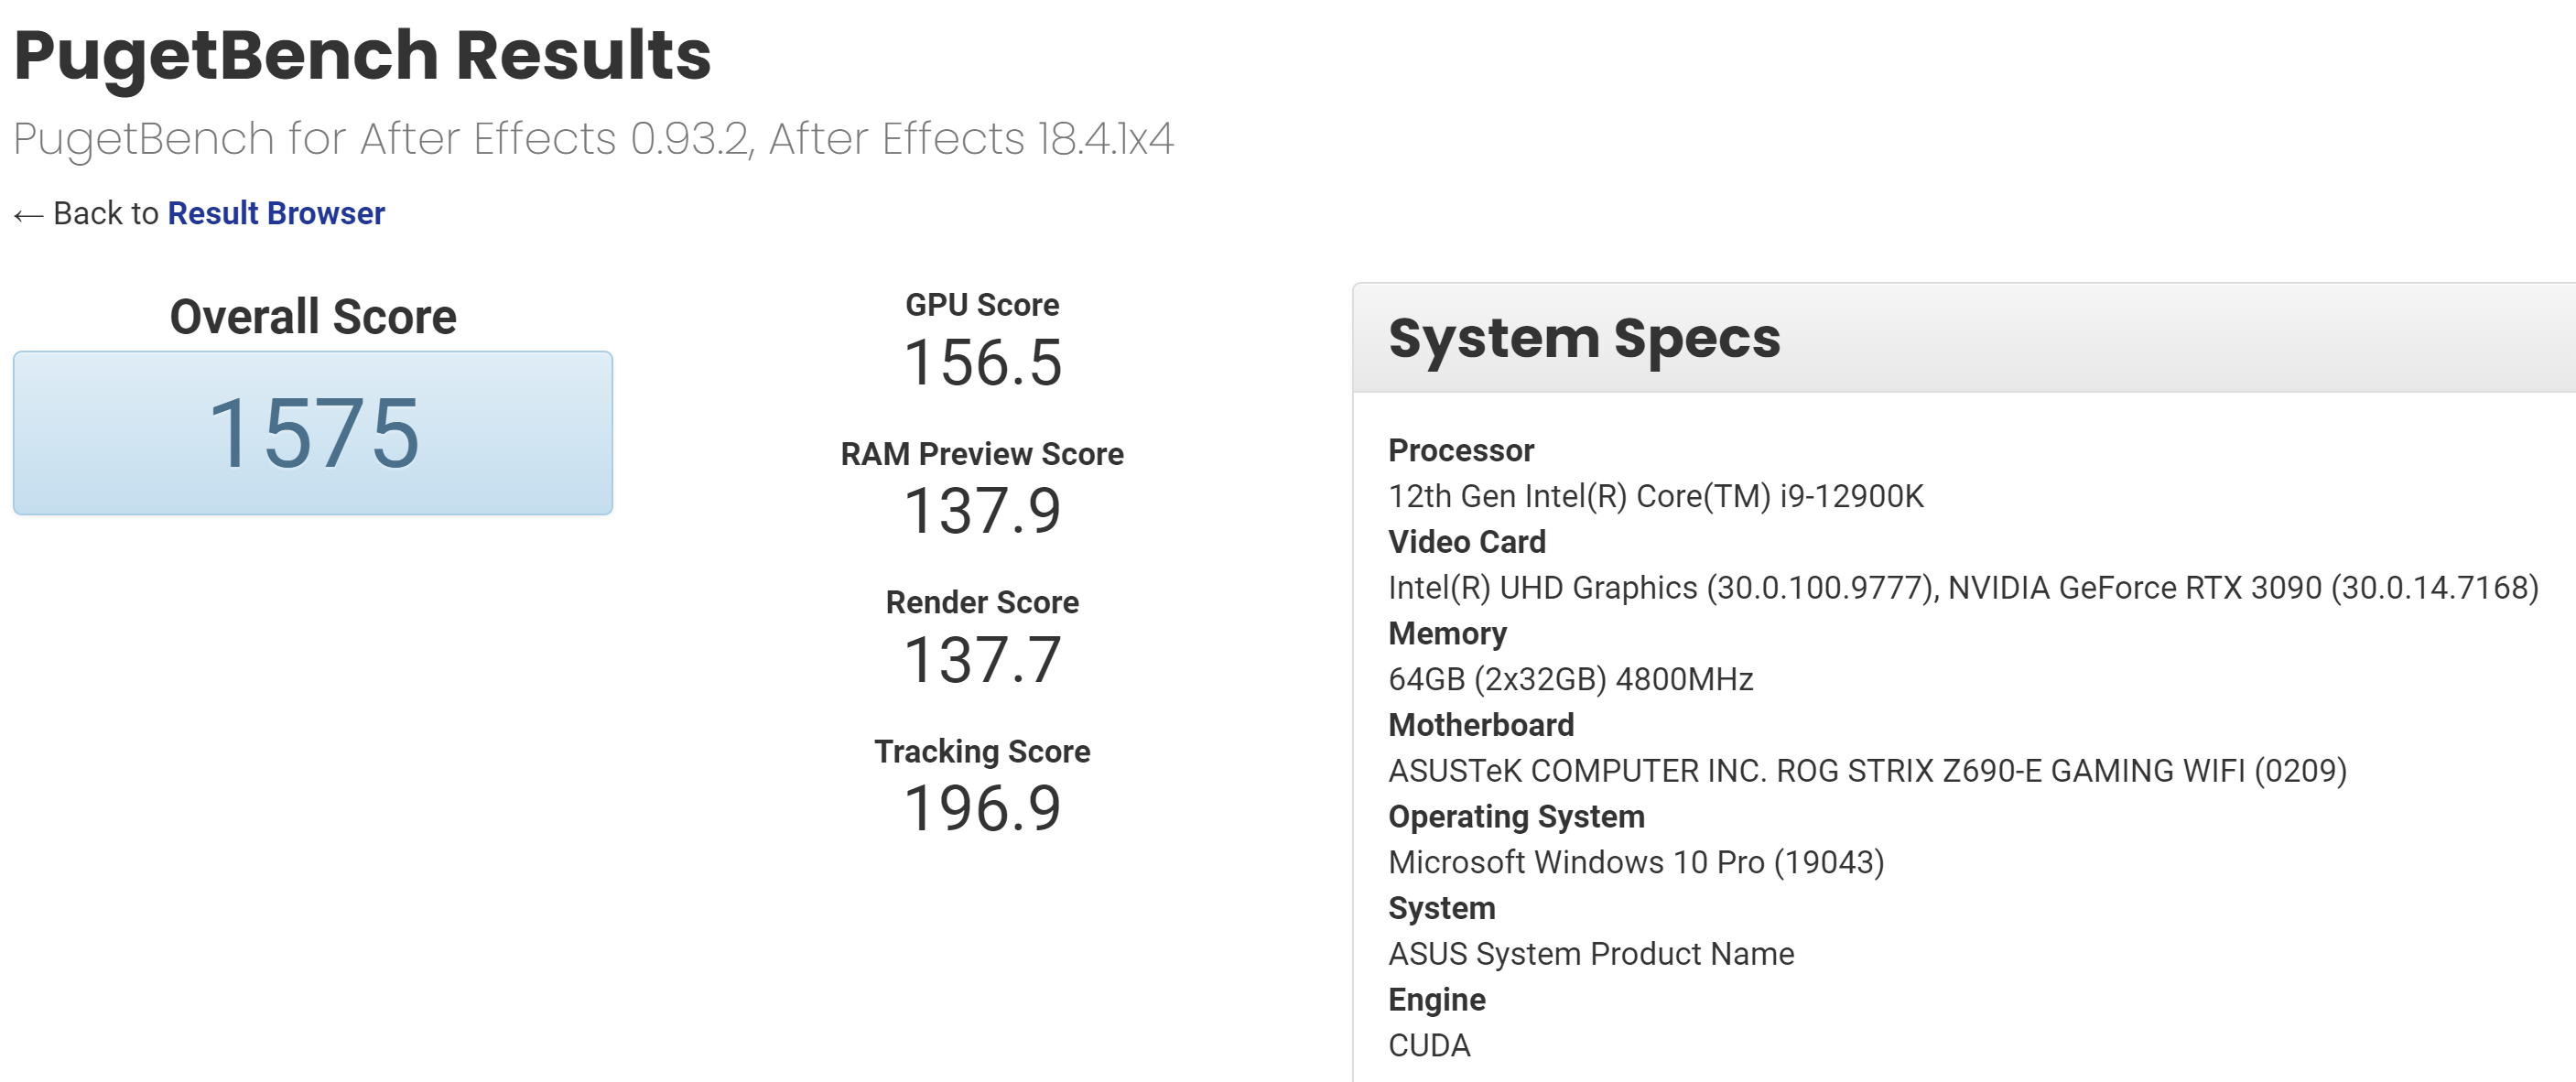Click the Overall Score heading

click(313, 317)
